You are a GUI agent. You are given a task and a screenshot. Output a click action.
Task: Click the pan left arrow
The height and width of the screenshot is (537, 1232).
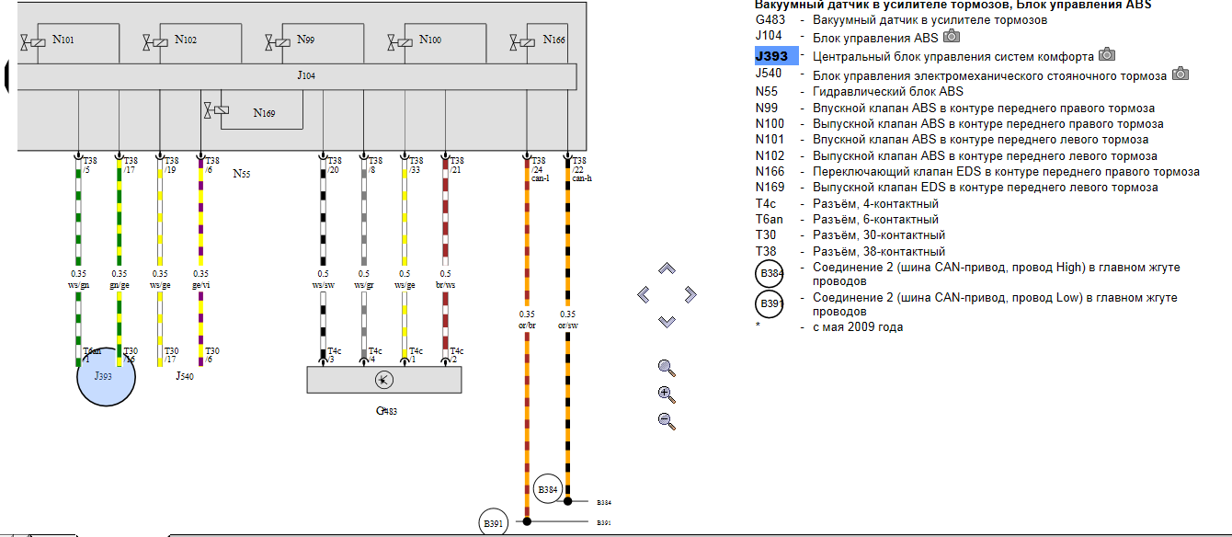pos(644,294)
